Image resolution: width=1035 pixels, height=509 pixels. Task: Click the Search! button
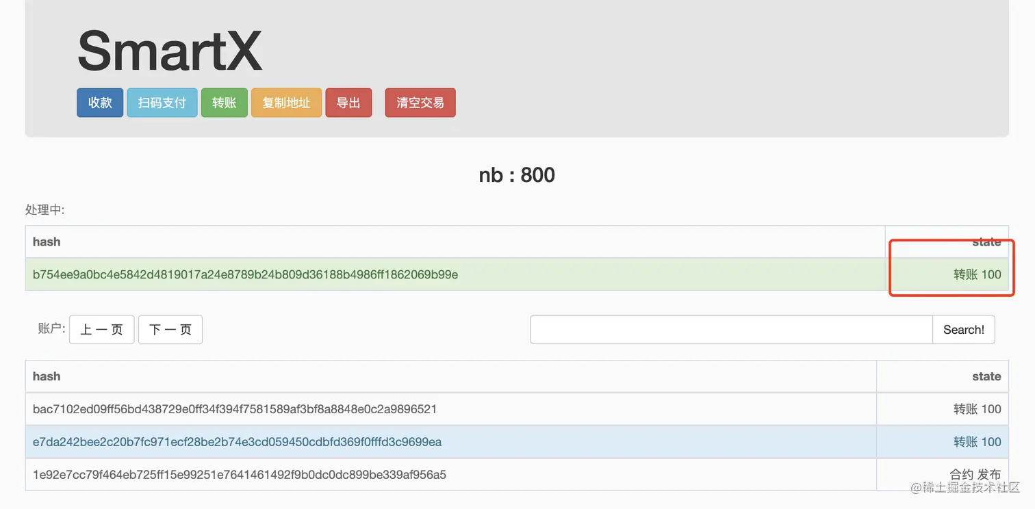click(x=964, y=330)
